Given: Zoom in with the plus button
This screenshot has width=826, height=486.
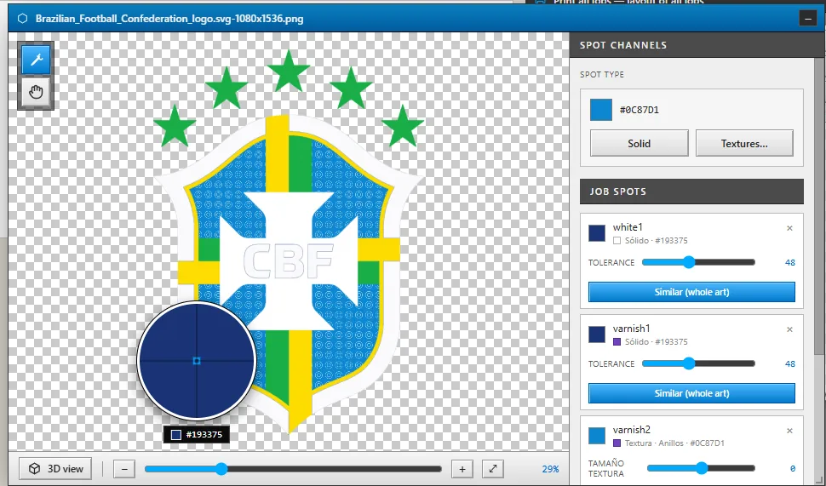Looking at the screenshot, I should tap(462, 469).
